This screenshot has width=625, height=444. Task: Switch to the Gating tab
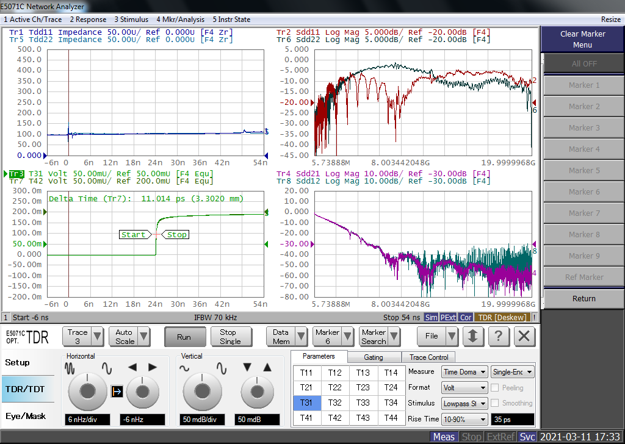pos(373,357)
